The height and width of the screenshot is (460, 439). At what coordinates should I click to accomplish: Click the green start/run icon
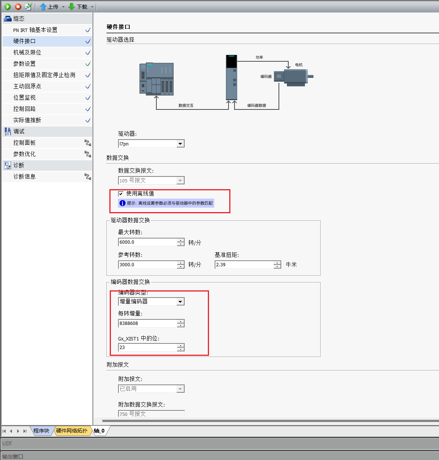pos(8,6)
